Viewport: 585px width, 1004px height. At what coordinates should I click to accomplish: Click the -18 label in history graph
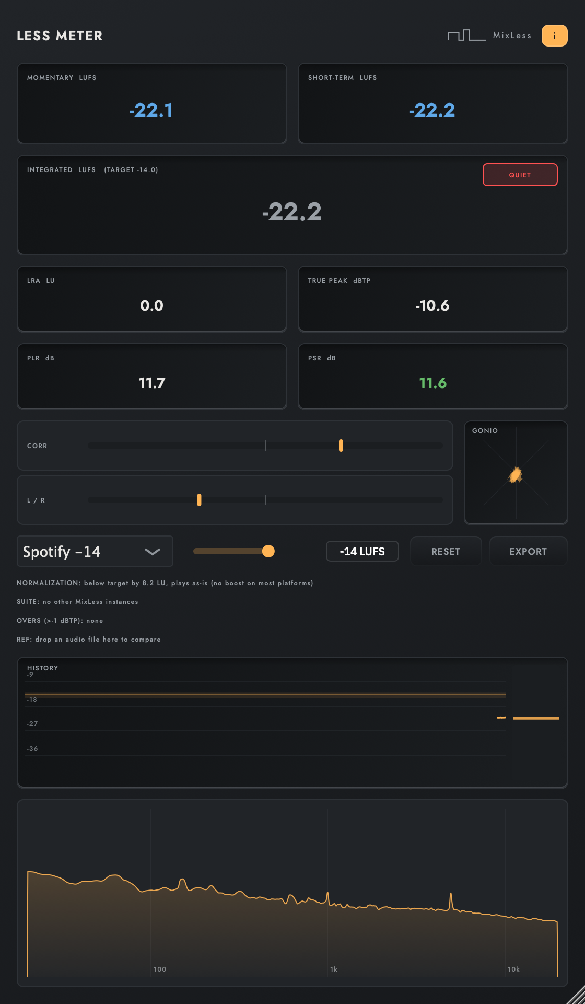[32, 699]
